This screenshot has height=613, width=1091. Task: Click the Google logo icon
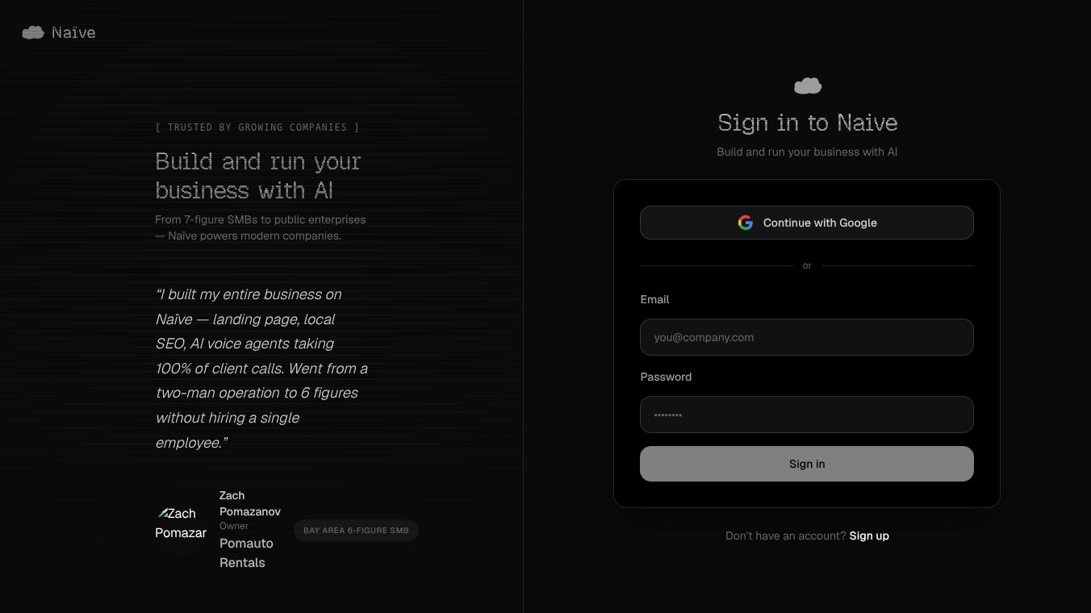tap(746, 223)
